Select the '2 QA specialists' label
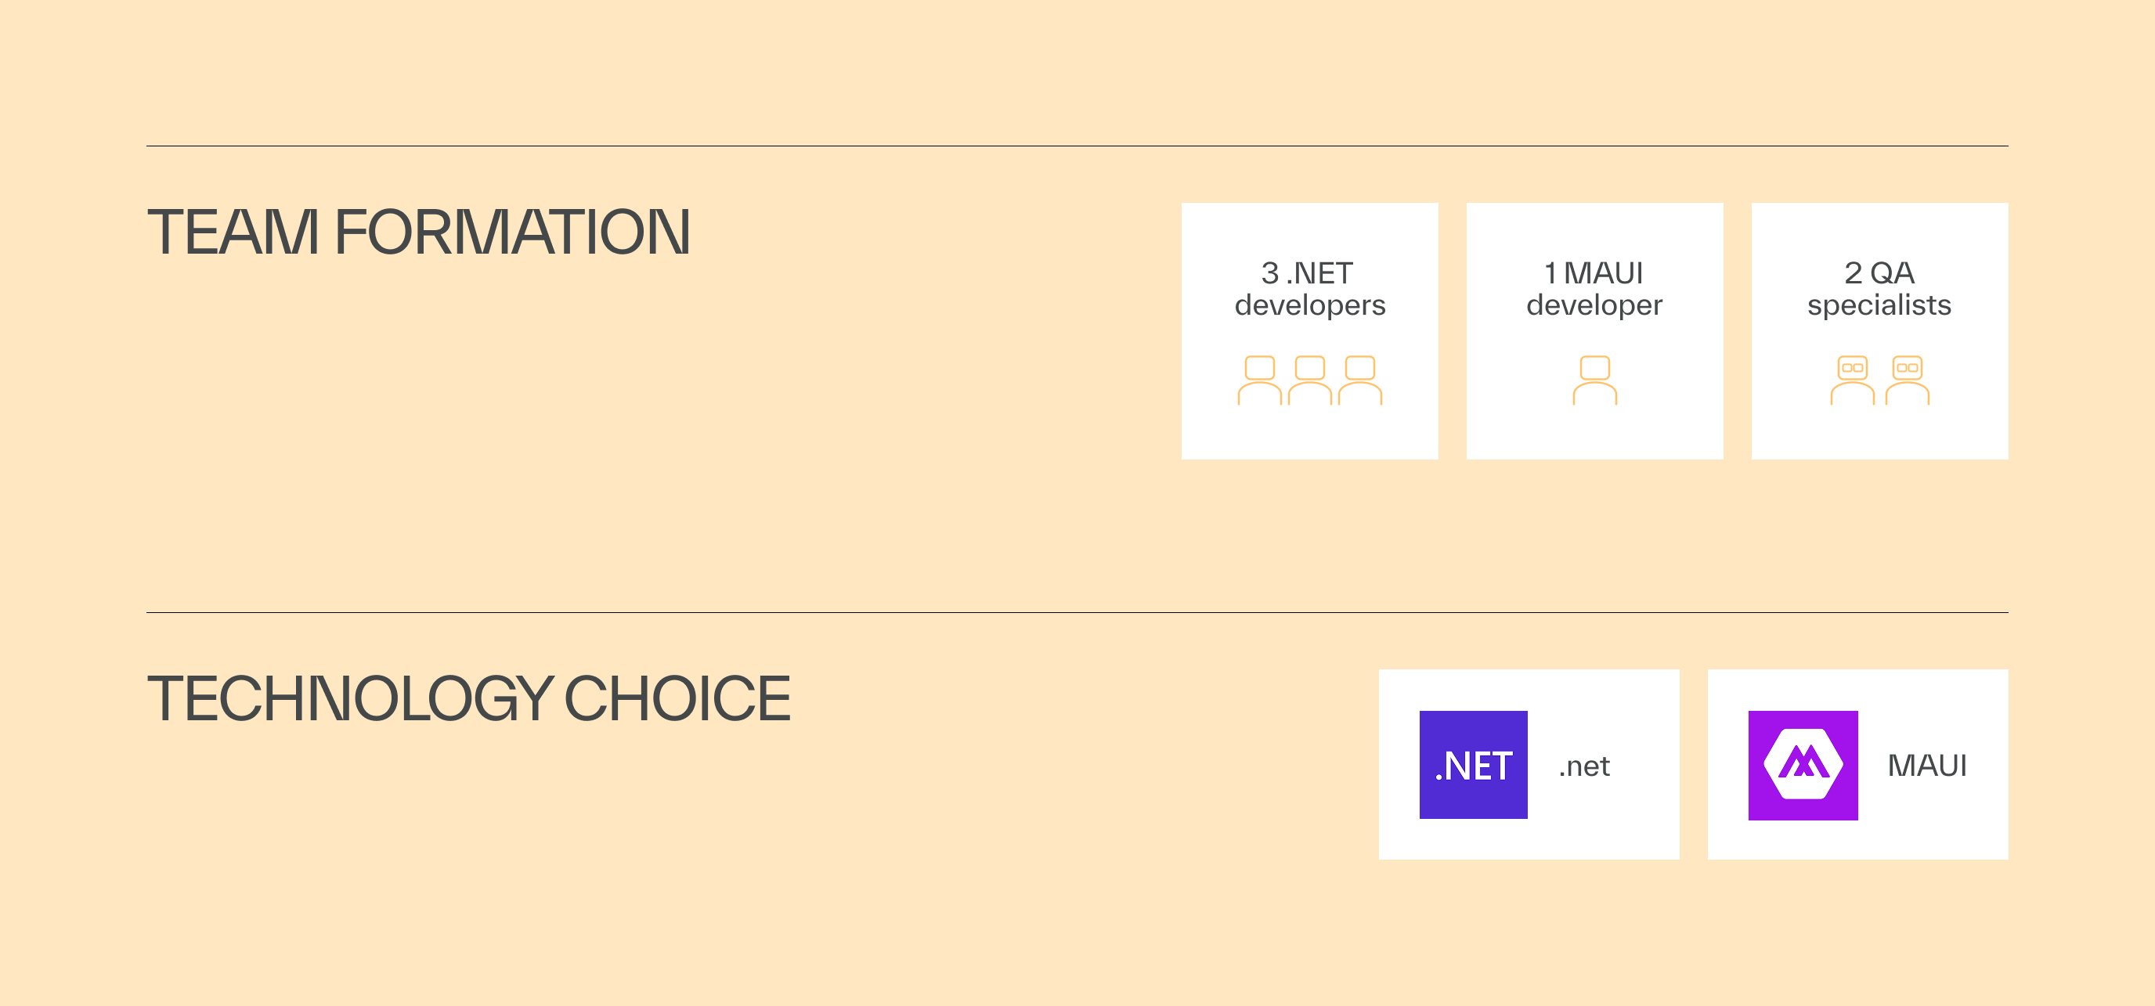 pyautogui.click(x=1879, y=289)
